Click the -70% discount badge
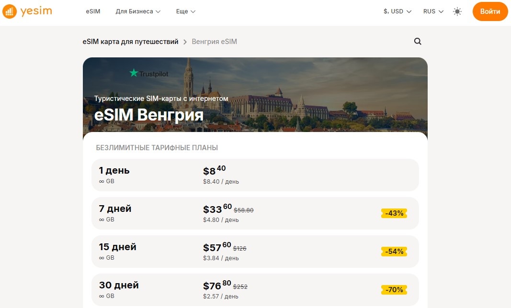Screen dimensions: 511x308 (x=394, y=289)
